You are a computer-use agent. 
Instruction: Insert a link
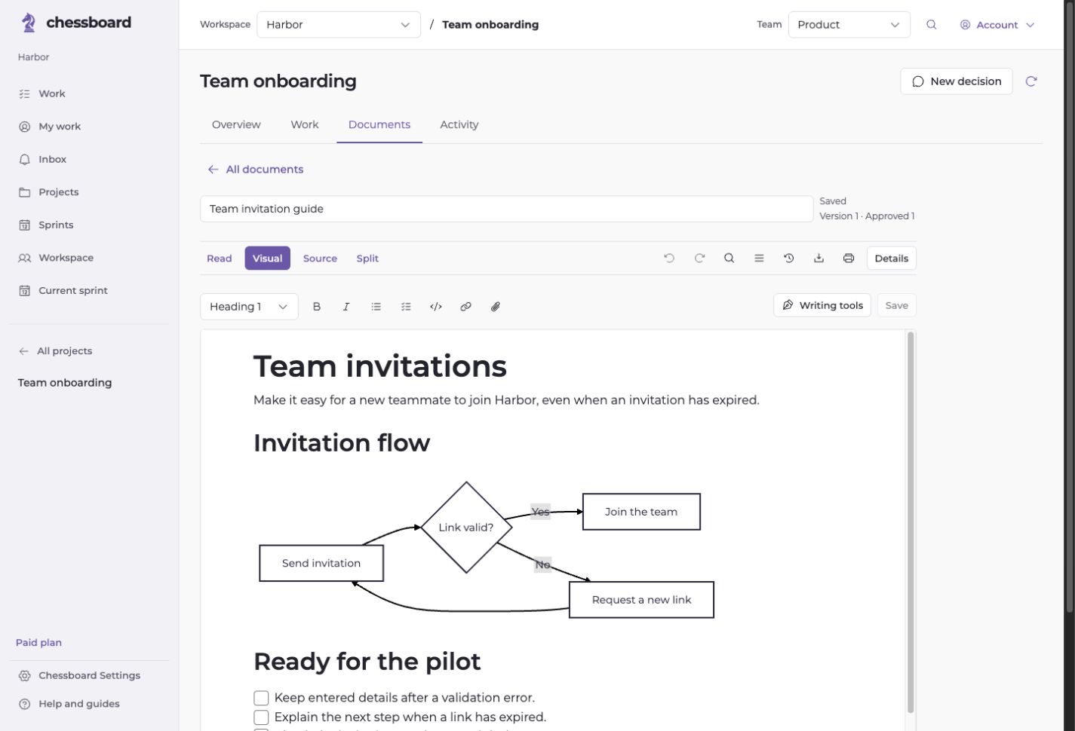click(x=465, y=307)
